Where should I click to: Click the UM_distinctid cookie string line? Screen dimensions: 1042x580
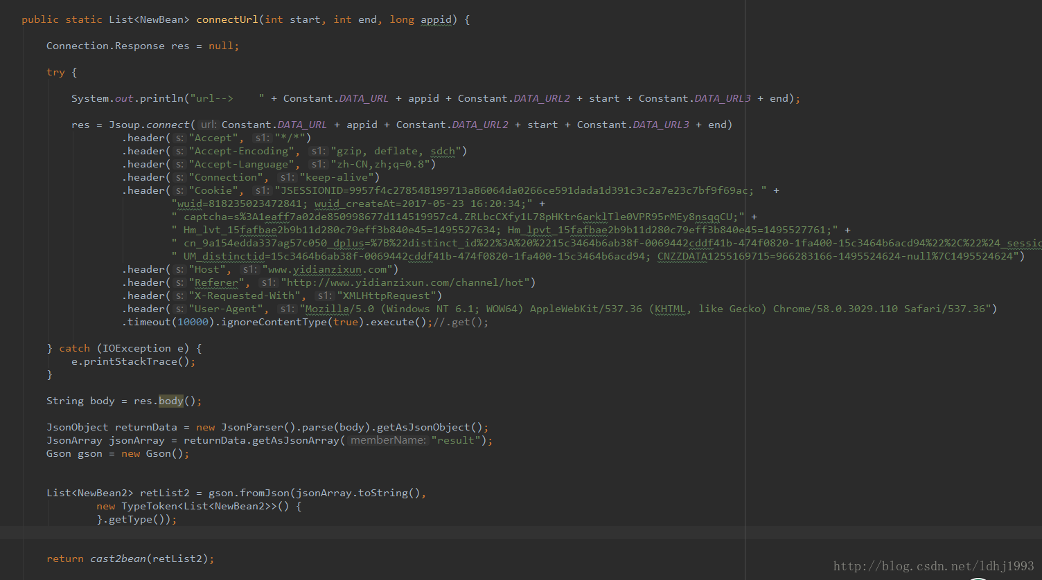point(595,256)
